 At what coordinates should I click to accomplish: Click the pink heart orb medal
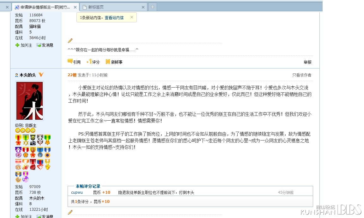[x=26, y=177]
